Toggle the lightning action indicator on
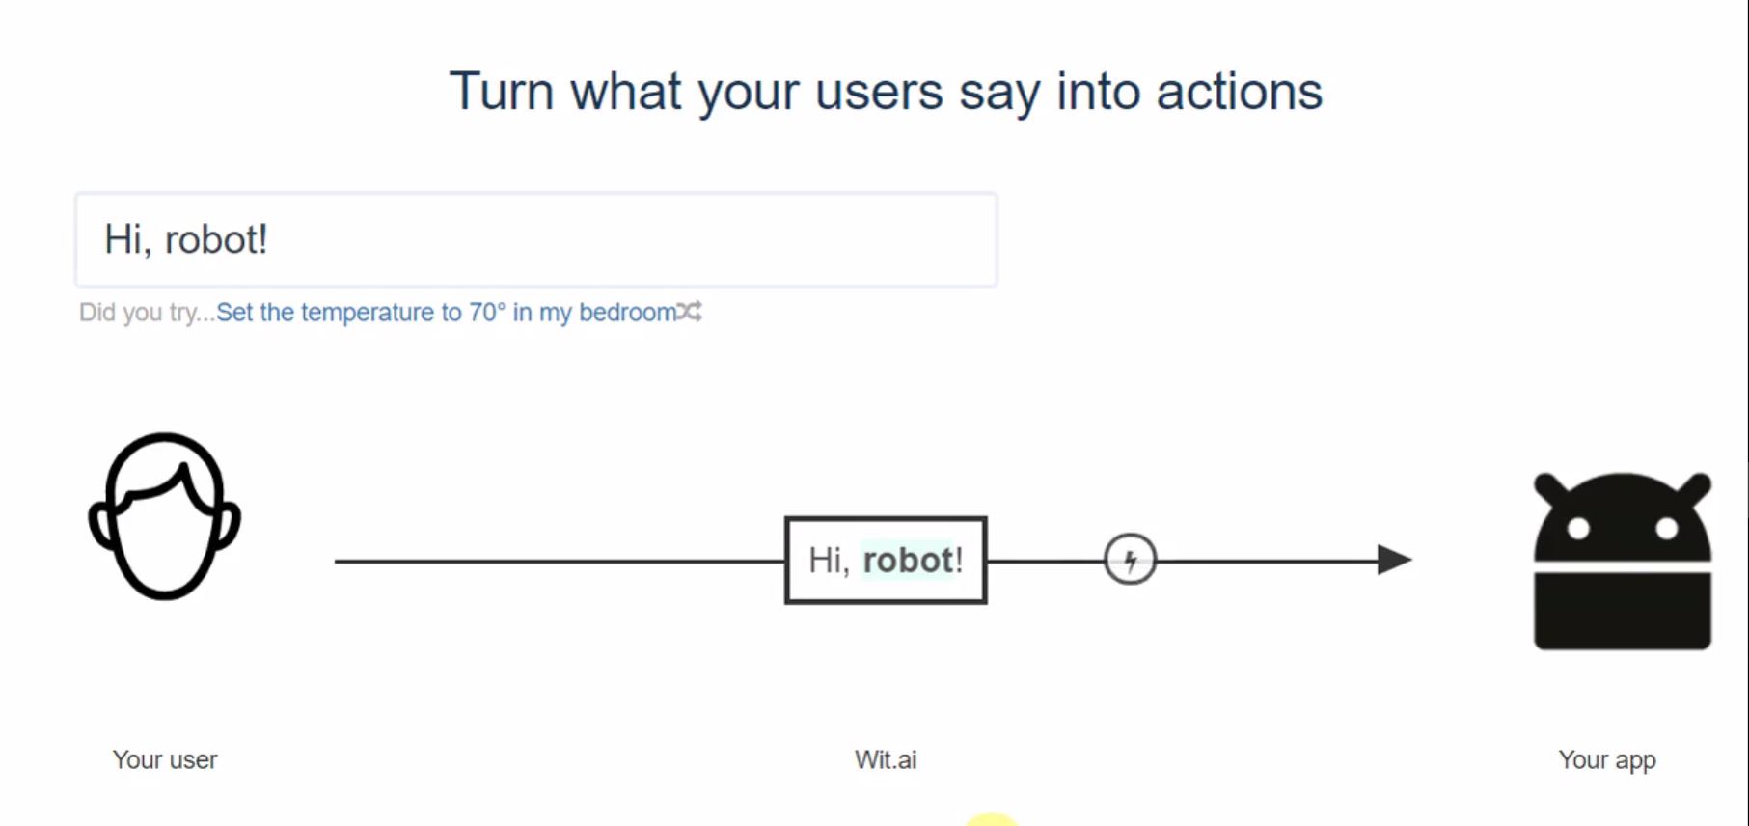1749x826 pixels. click(1129, 559)
